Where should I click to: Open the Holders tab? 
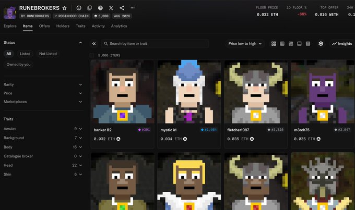(63, 26)
